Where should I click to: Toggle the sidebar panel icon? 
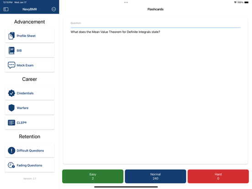tap(6, 9)
